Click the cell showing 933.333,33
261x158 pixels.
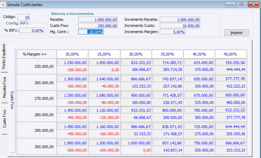coord(136,111)
